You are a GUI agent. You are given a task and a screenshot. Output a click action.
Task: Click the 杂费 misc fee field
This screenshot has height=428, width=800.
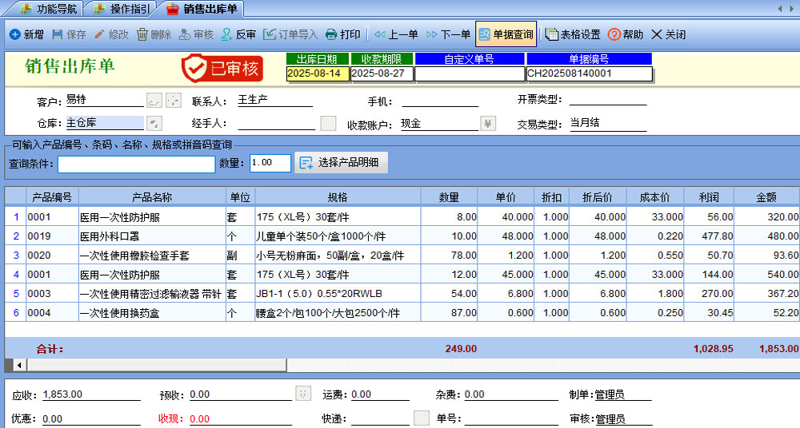point(511,394)
